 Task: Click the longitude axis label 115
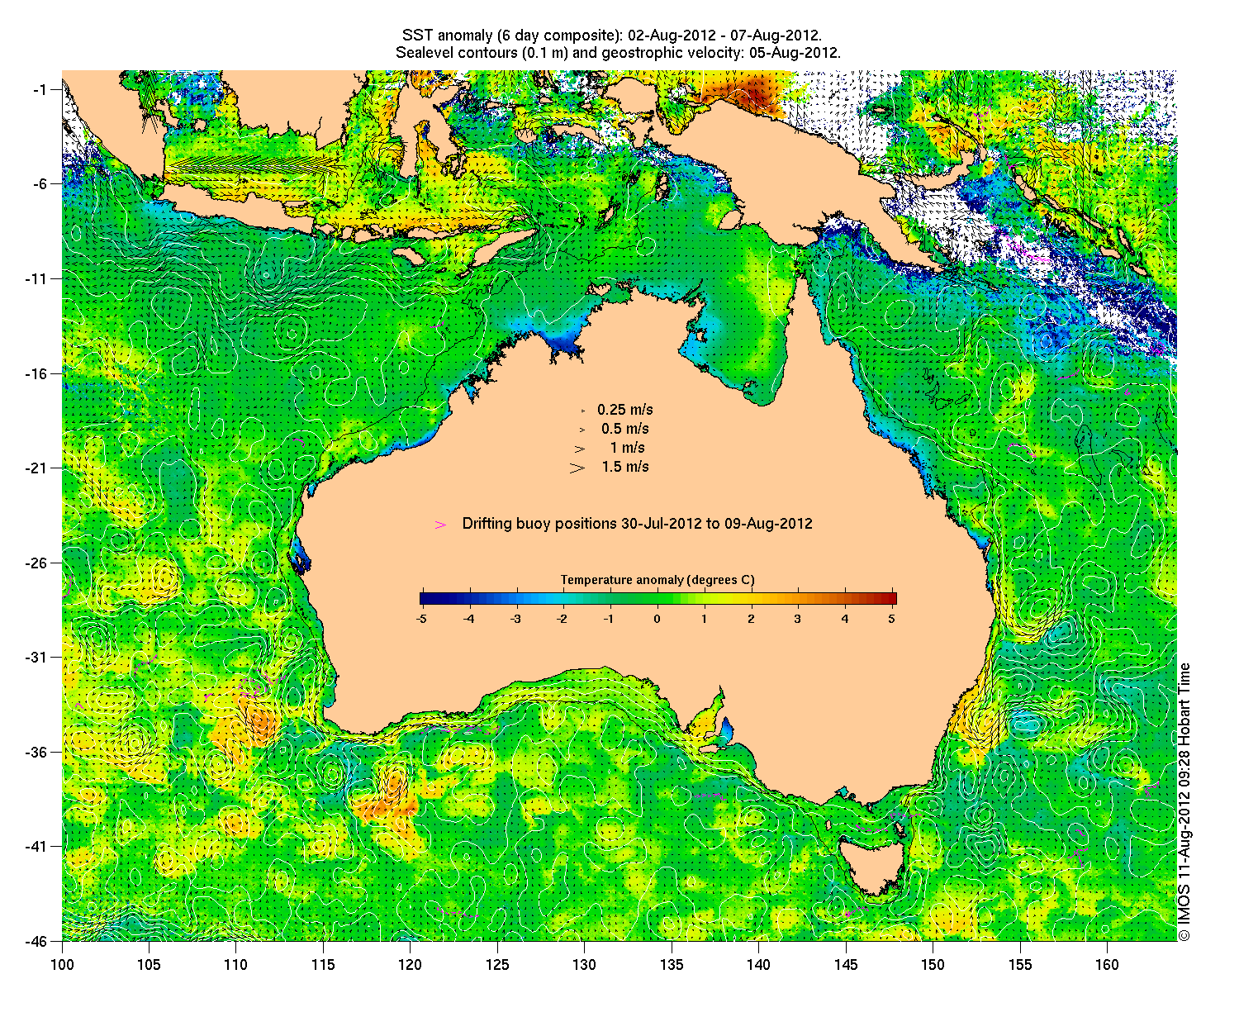[323, 964]
